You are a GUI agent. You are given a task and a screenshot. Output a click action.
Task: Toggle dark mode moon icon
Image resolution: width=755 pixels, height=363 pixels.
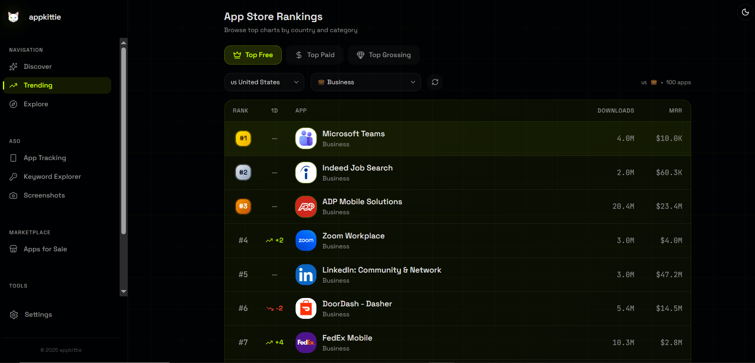(x=745, y=12)
